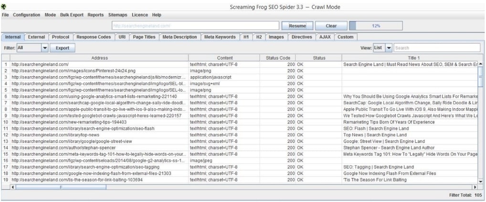
Task: Switch to the Custom tab
Action: (x=345, y=37)
